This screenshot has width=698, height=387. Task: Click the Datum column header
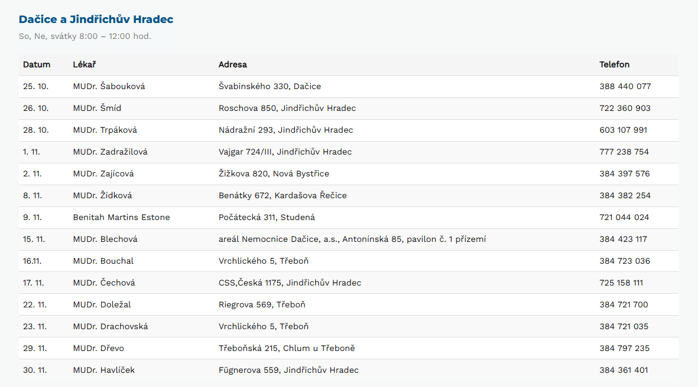point(37,65)
